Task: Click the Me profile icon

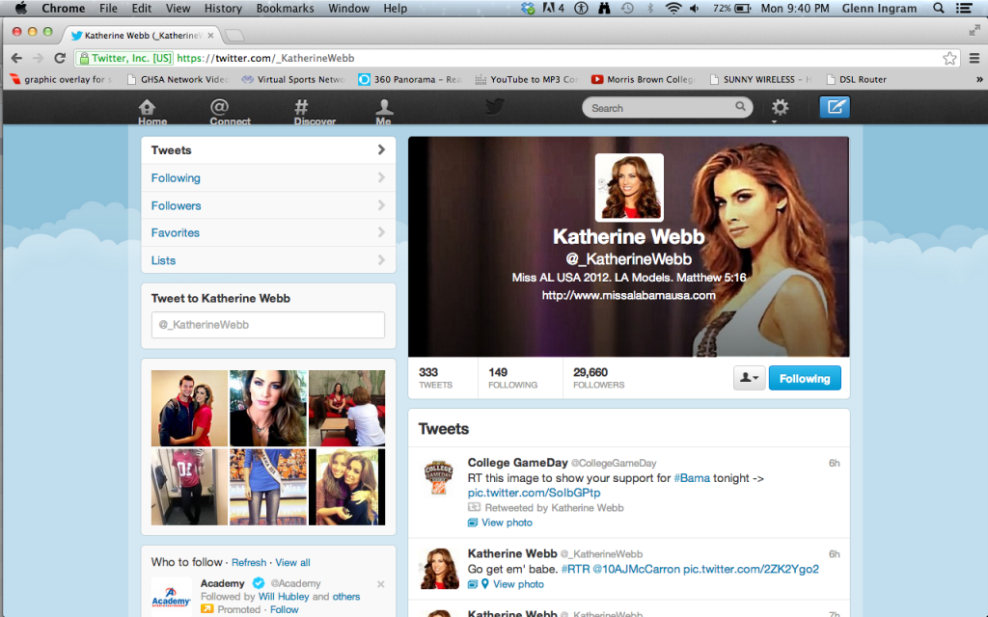Action: [x=384, y=111]
